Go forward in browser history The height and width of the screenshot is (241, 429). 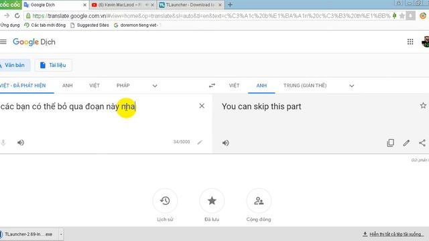(7, 16)
